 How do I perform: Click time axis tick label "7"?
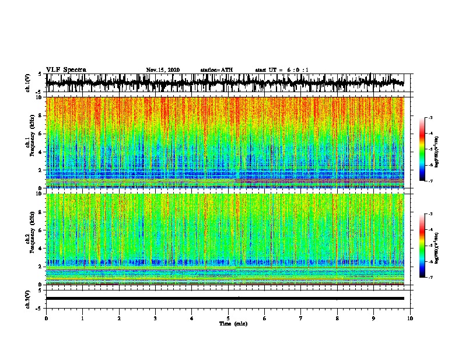click(301, 318)
